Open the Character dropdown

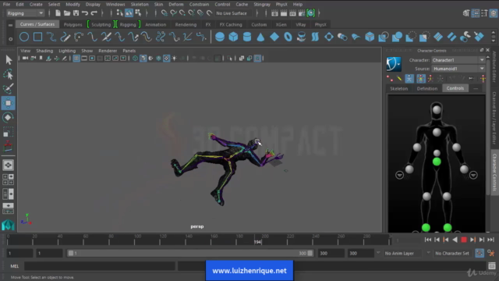tap(458, 60)
